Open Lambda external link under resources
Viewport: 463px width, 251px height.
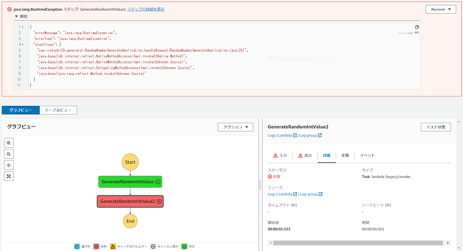coord(288,194)
